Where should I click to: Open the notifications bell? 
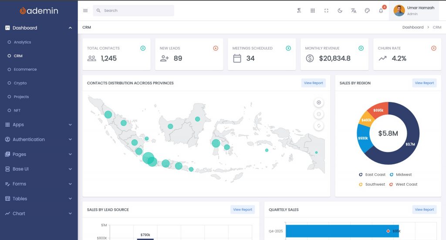click(381, 10)
